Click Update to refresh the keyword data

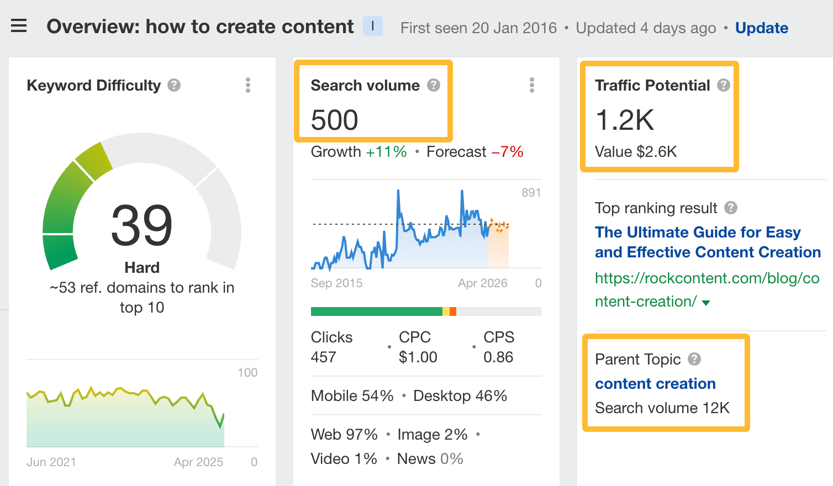tap(762, 28)
